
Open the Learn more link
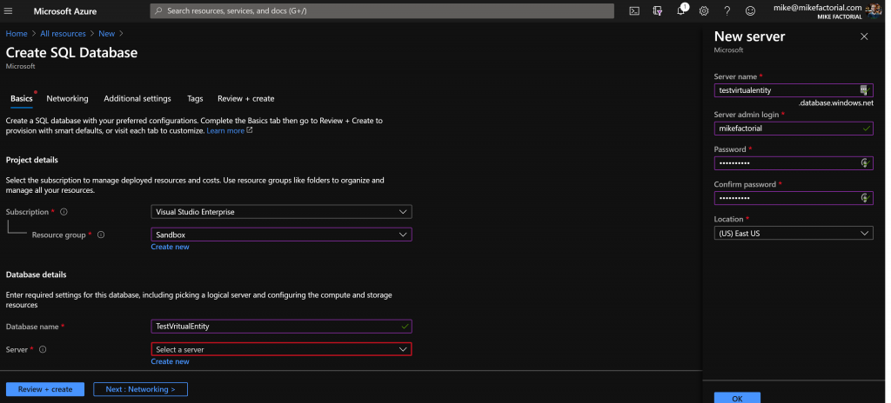pos(225,130)
